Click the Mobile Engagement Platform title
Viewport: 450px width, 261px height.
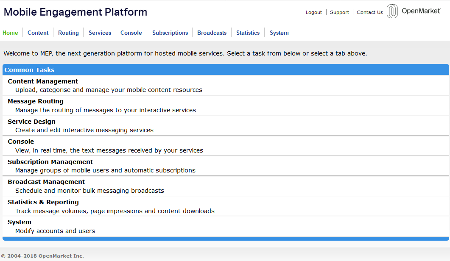pyautogui.click(x=75, y=12)
